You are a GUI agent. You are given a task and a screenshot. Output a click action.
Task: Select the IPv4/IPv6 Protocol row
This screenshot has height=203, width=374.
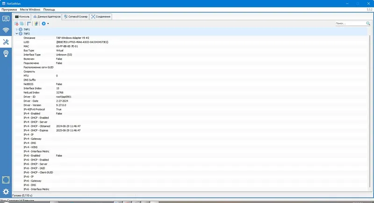191,110
